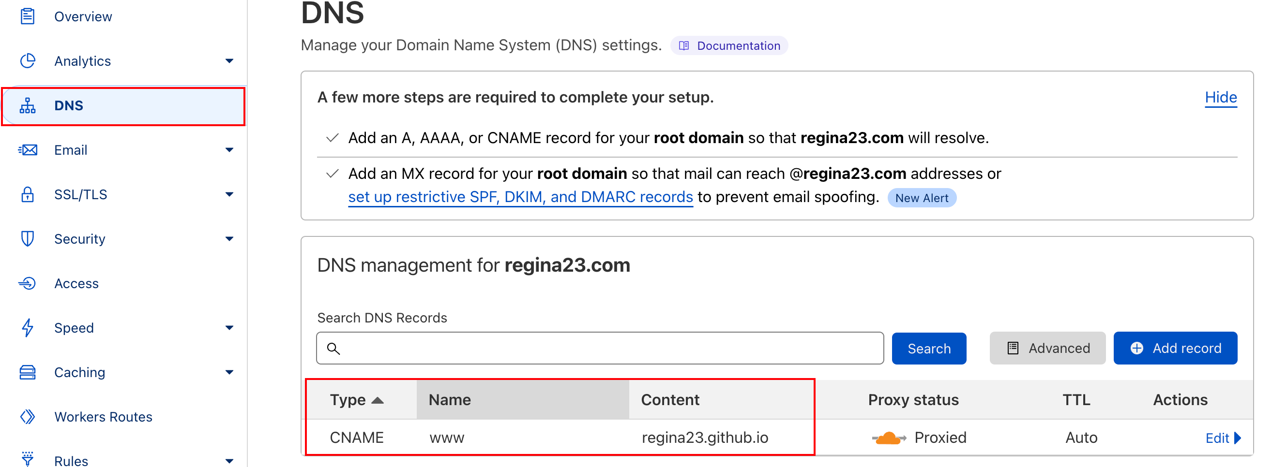Open the Speed section

pos(74,327)
